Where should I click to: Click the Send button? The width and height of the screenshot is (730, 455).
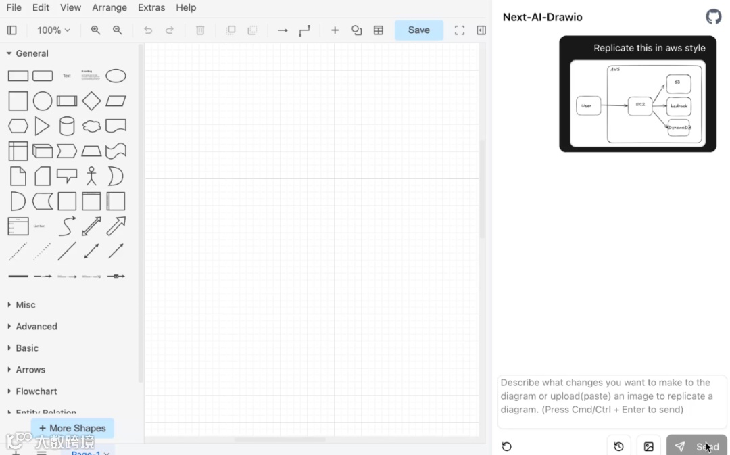(696, 446)
